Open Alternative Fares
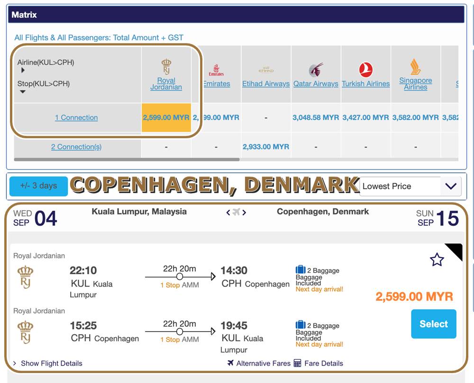This screenshot has width=474, height=383. click(x=263, y=363)
